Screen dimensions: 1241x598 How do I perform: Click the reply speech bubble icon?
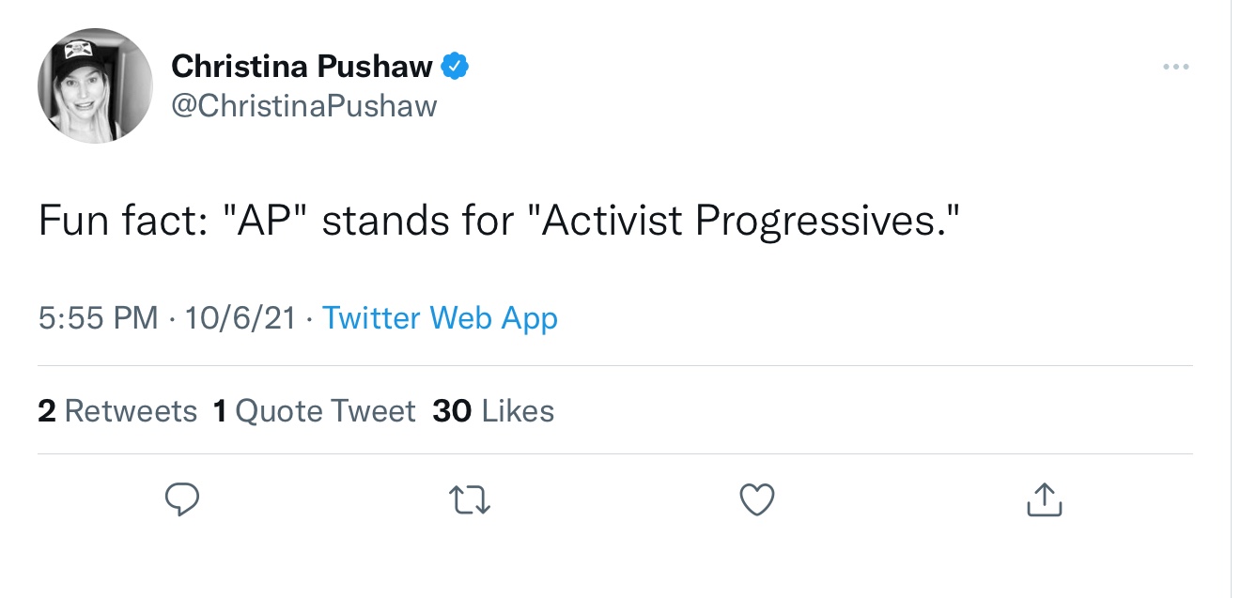tap(183, 500)
